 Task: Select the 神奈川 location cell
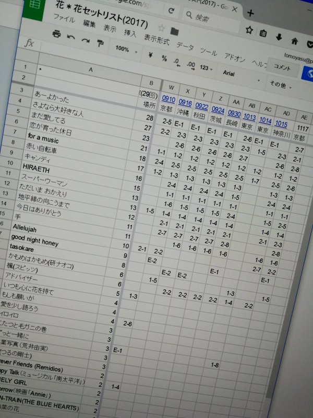pyautogui.click(x=282, y=133)
